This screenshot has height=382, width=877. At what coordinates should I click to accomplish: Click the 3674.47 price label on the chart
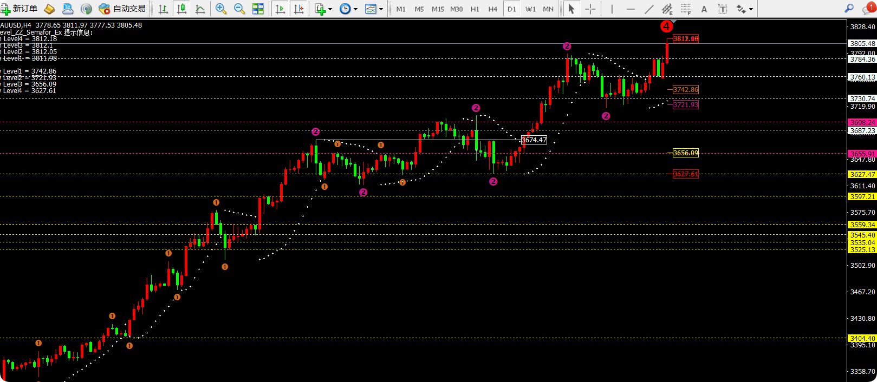coord(534,140)
